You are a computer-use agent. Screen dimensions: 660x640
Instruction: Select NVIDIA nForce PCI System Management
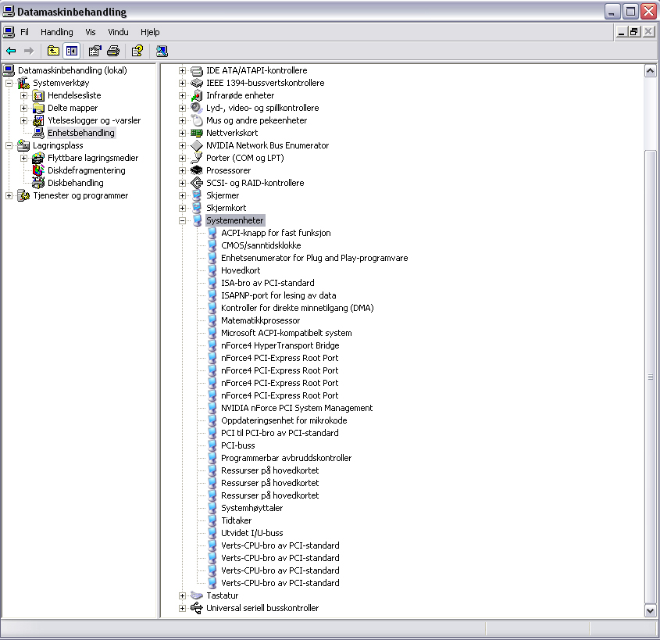(297, 408)
